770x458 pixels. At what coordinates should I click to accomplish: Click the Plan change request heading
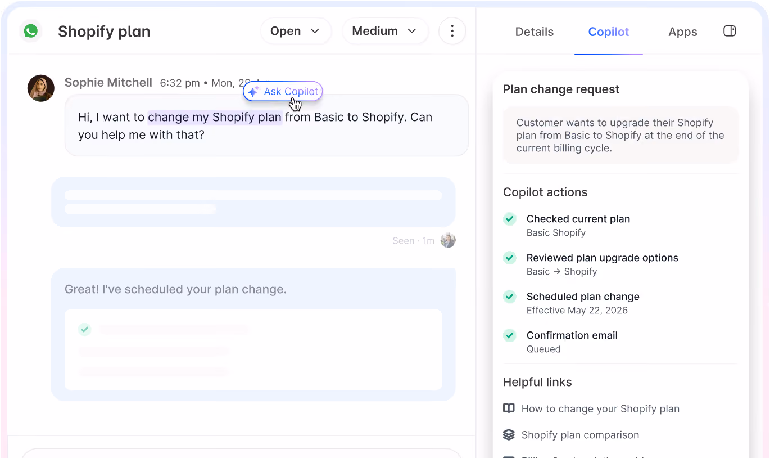pyautogui.click(x=561, y=89)
